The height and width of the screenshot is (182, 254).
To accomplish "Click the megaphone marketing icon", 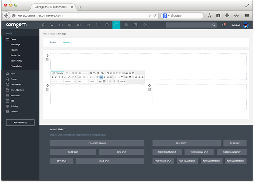I will click(79, 25).
